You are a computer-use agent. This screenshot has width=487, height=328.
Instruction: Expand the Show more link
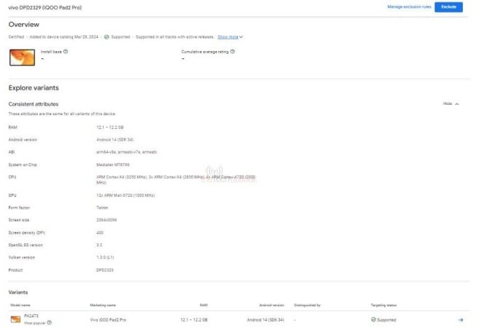tap(230, 37)
